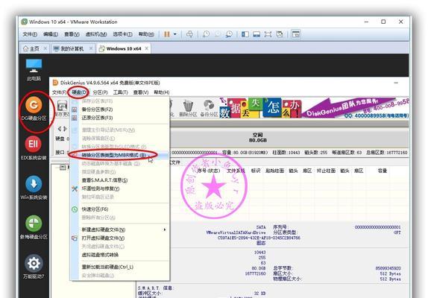Choose 还原分区表(F3) from the menu

tap(119, 118)
